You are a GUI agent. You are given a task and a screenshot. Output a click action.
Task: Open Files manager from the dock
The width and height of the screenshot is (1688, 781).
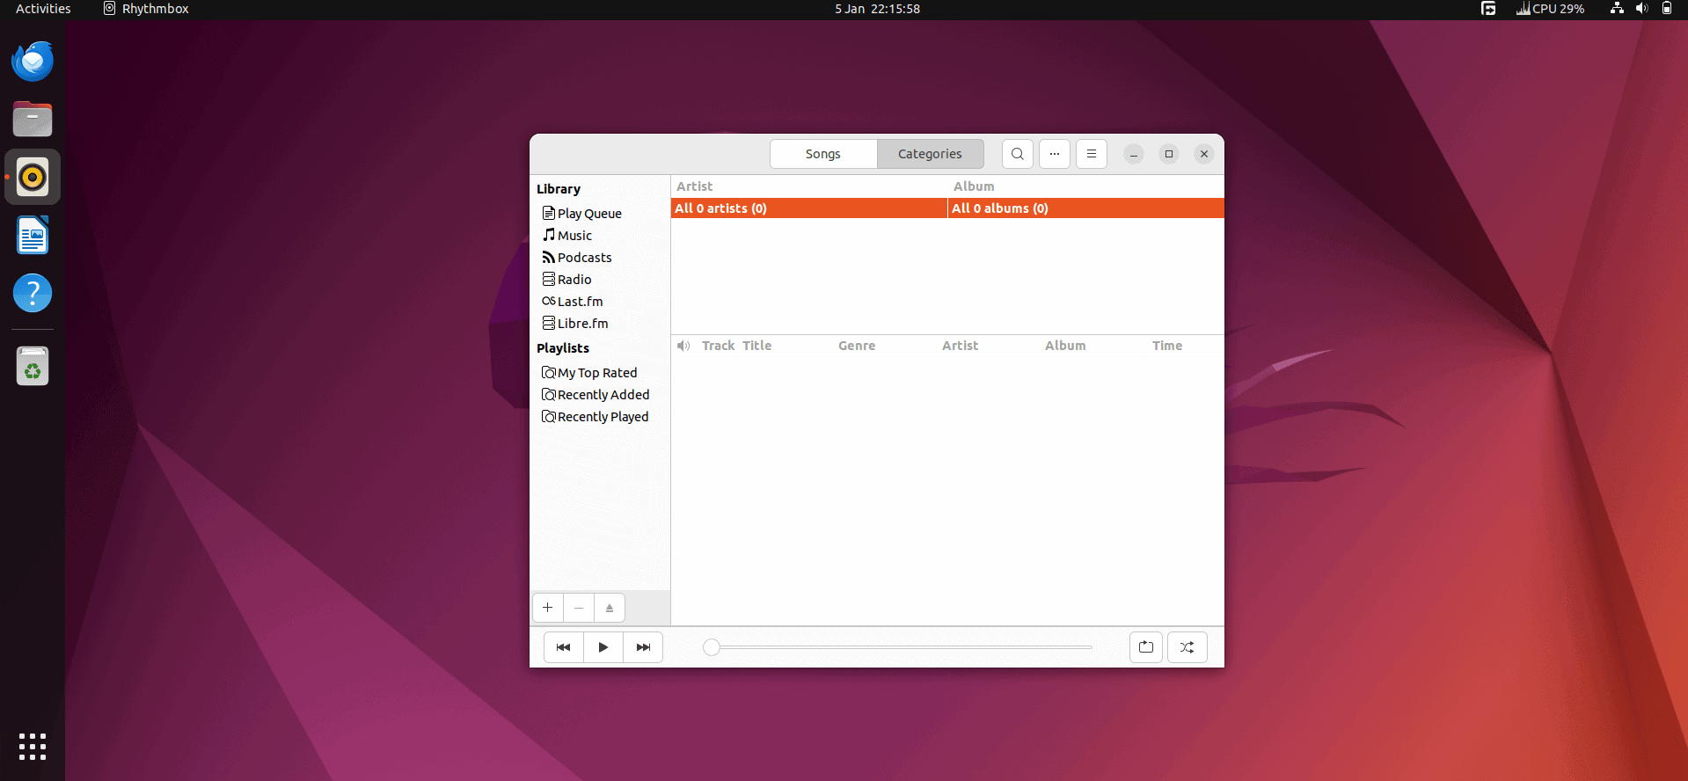coord(33,119)
